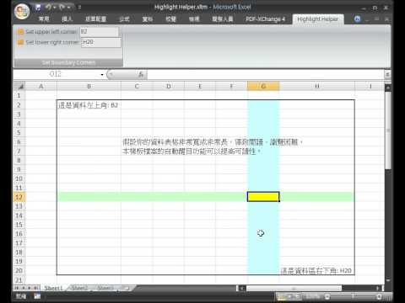This screenshot has width=405, height=303.
Task: Click the Redo arrow icon
Action: pyautogui.click(x=62, y=8)
